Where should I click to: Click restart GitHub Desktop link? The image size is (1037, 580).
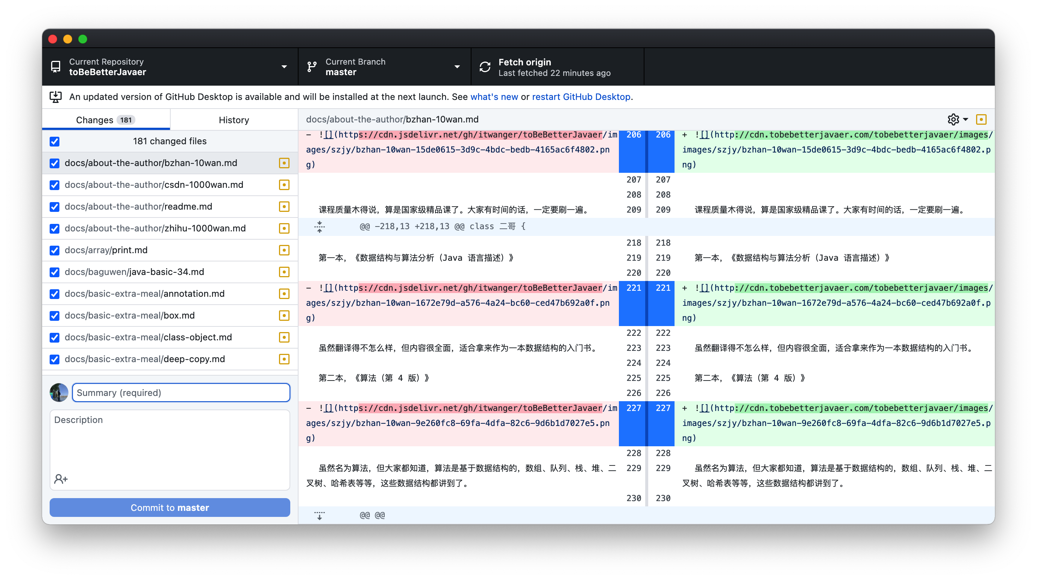tap(581, 97)
